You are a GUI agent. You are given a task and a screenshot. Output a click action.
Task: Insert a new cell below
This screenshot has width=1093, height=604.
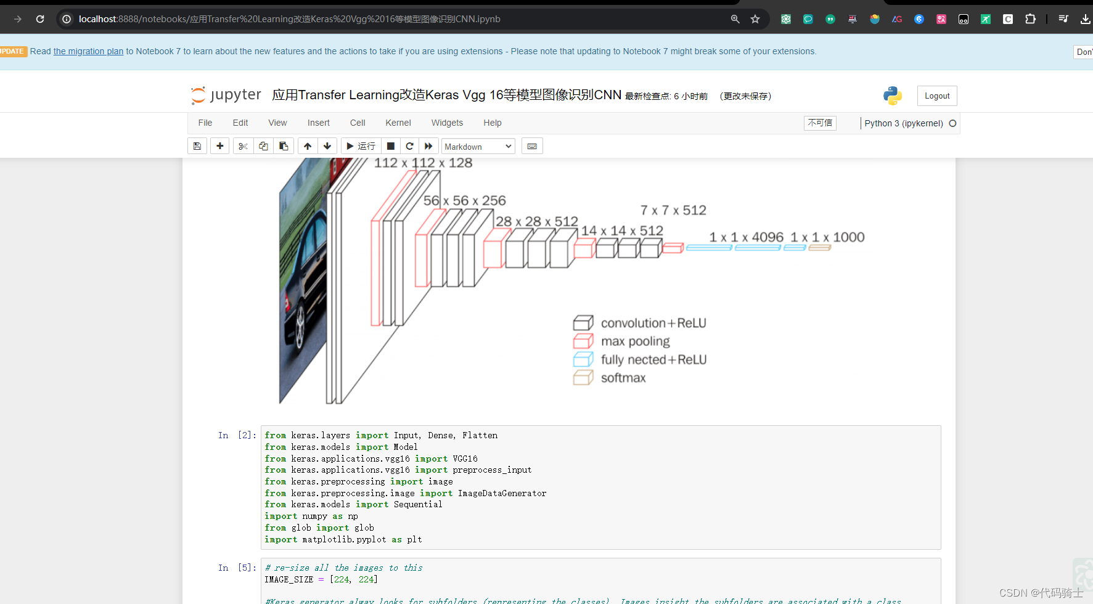point(219,146)
